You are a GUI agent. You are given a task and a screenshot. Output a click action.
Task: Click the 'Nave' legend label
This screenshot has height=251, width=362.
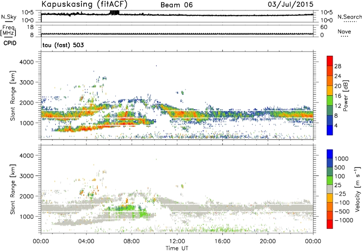coord(344,31)
